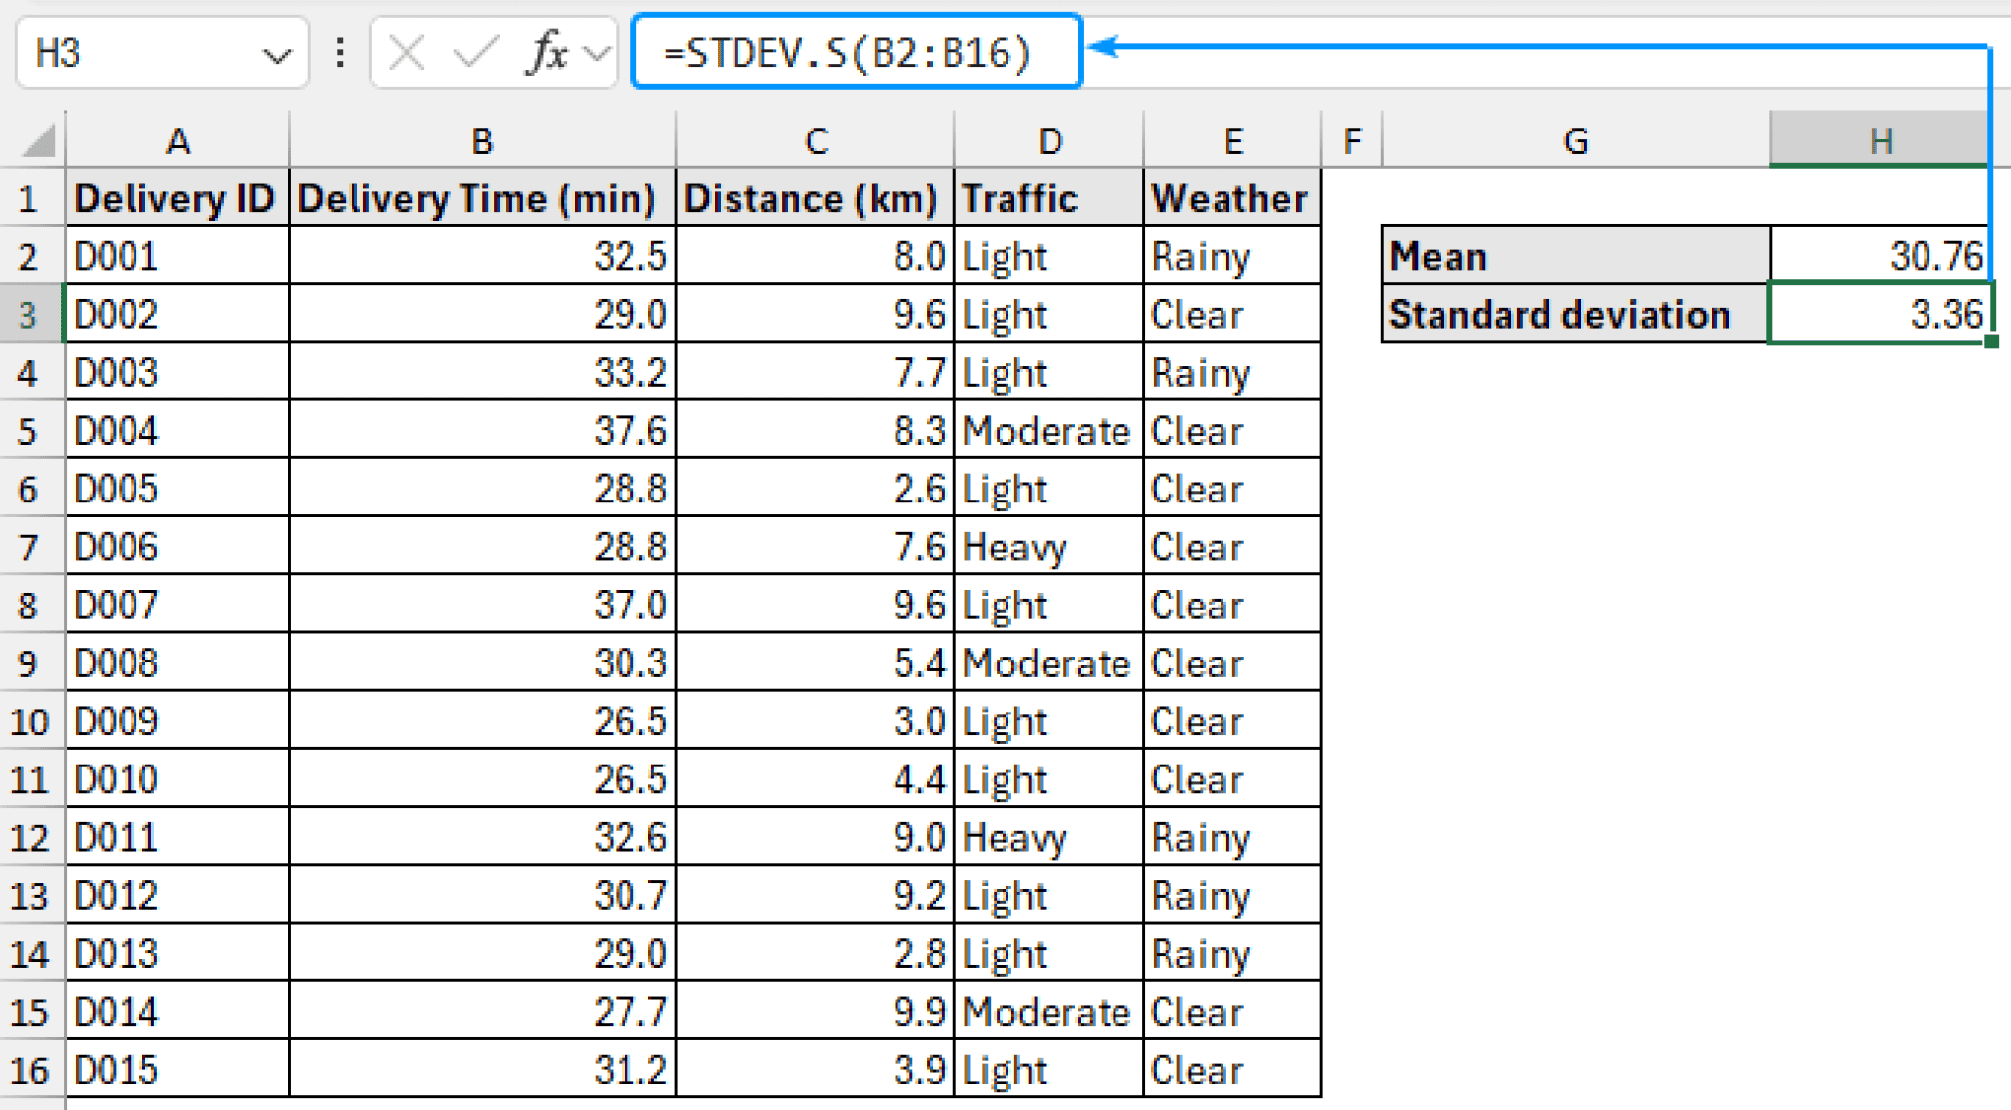Select cell D002 in column A

click(x=177, y=314)
